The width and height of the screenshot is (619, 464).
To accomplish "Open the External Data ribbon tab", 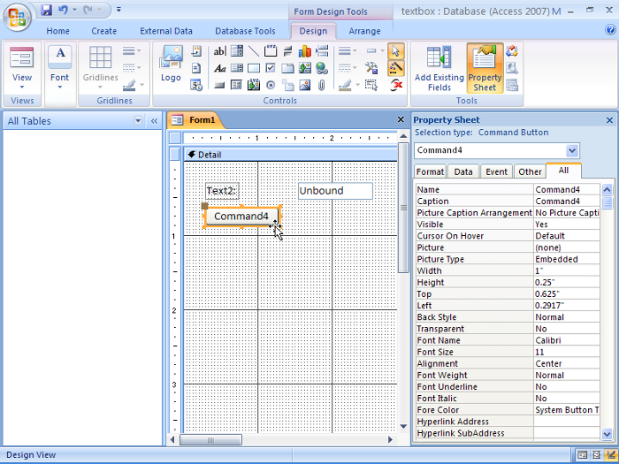I will [166, 31].
